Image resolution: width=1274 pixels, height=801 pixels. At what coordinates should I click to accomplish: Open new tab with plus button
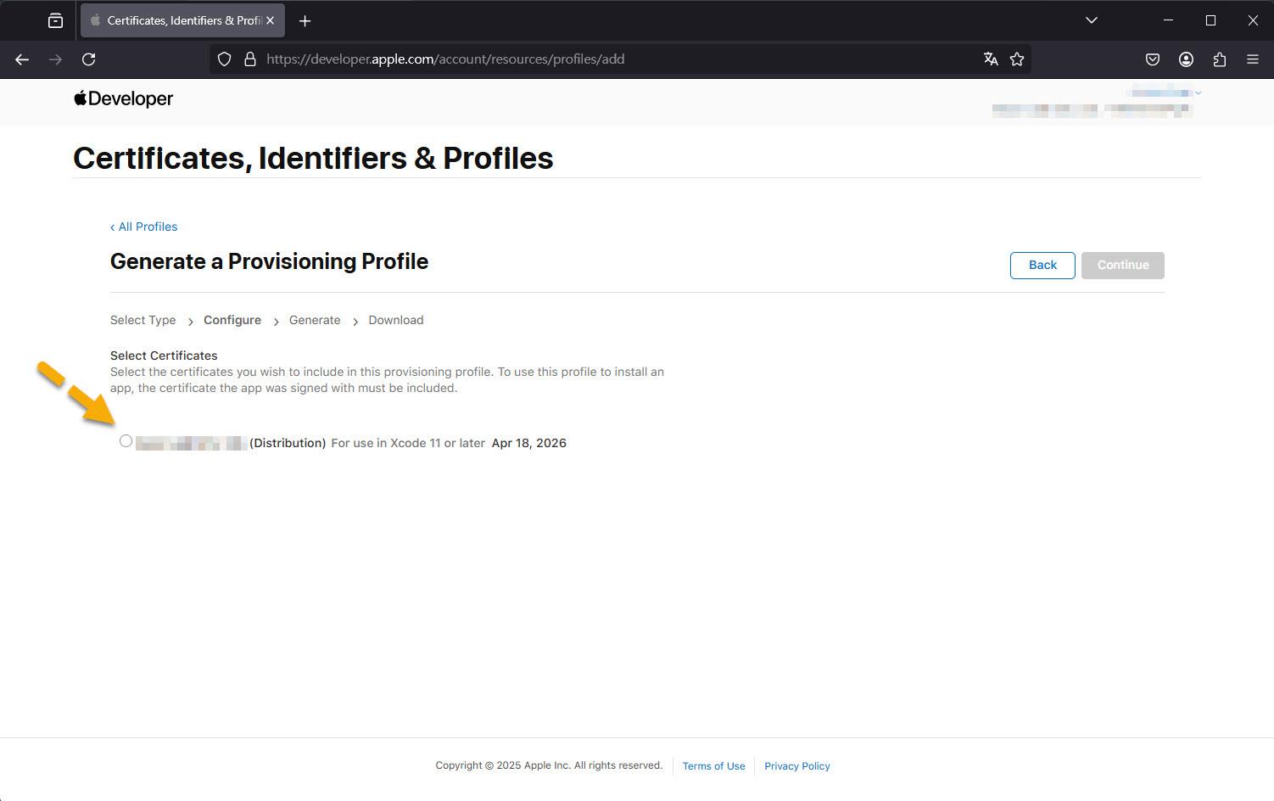(305, 20)
